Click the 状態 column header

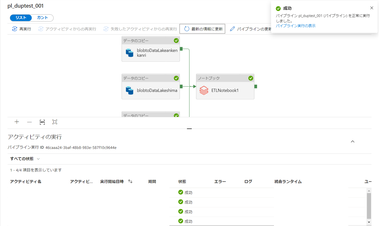182,182
